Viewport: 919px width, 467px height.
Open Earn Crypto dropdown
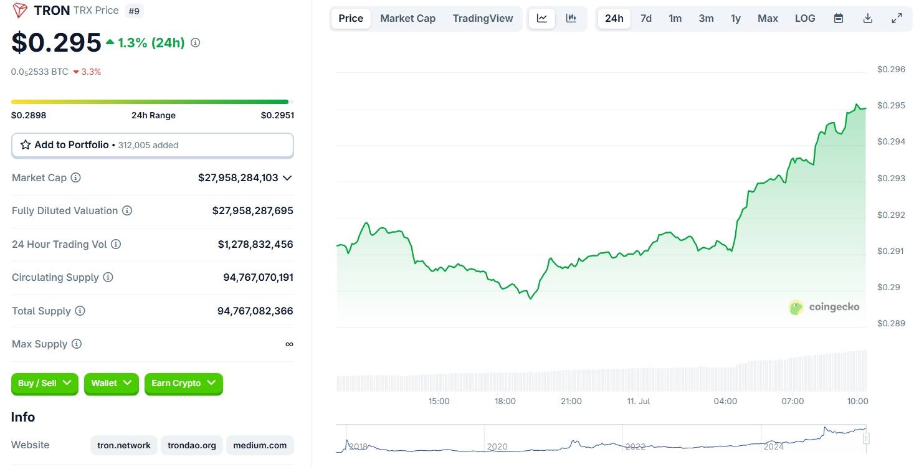click(184, 384)
